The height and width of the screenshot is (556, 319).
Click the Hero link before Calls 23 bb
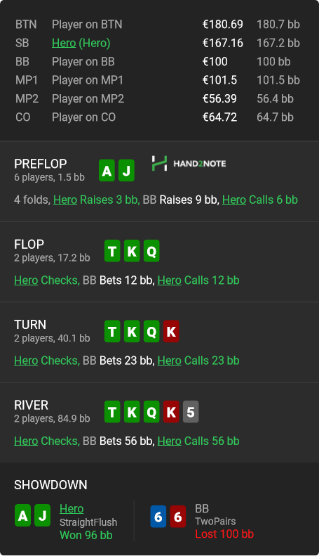(x=170, y=361)
